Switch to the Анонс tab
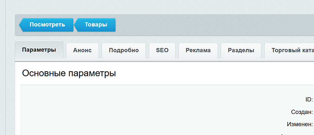The height and width of the screenshot is (135, 314). click(x=82, y=51)
